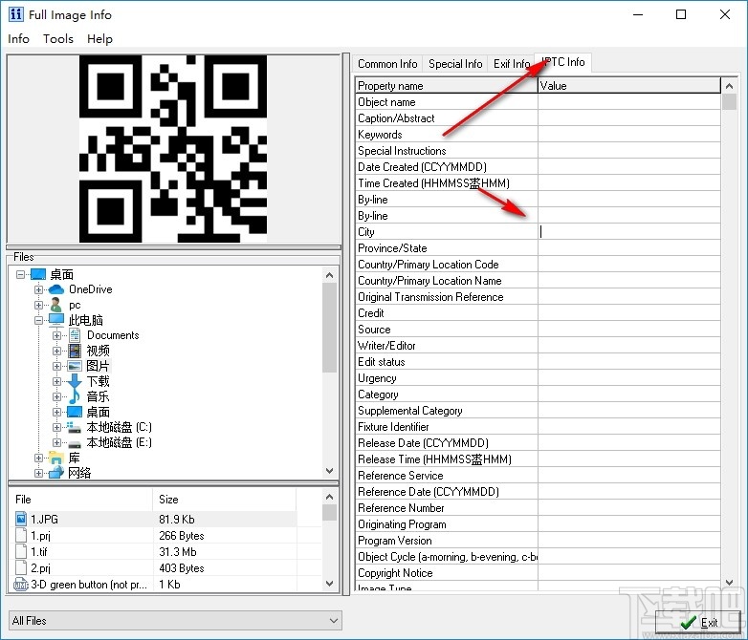
Task: Click the Copyright Notice property row
Action: [447, 573]
